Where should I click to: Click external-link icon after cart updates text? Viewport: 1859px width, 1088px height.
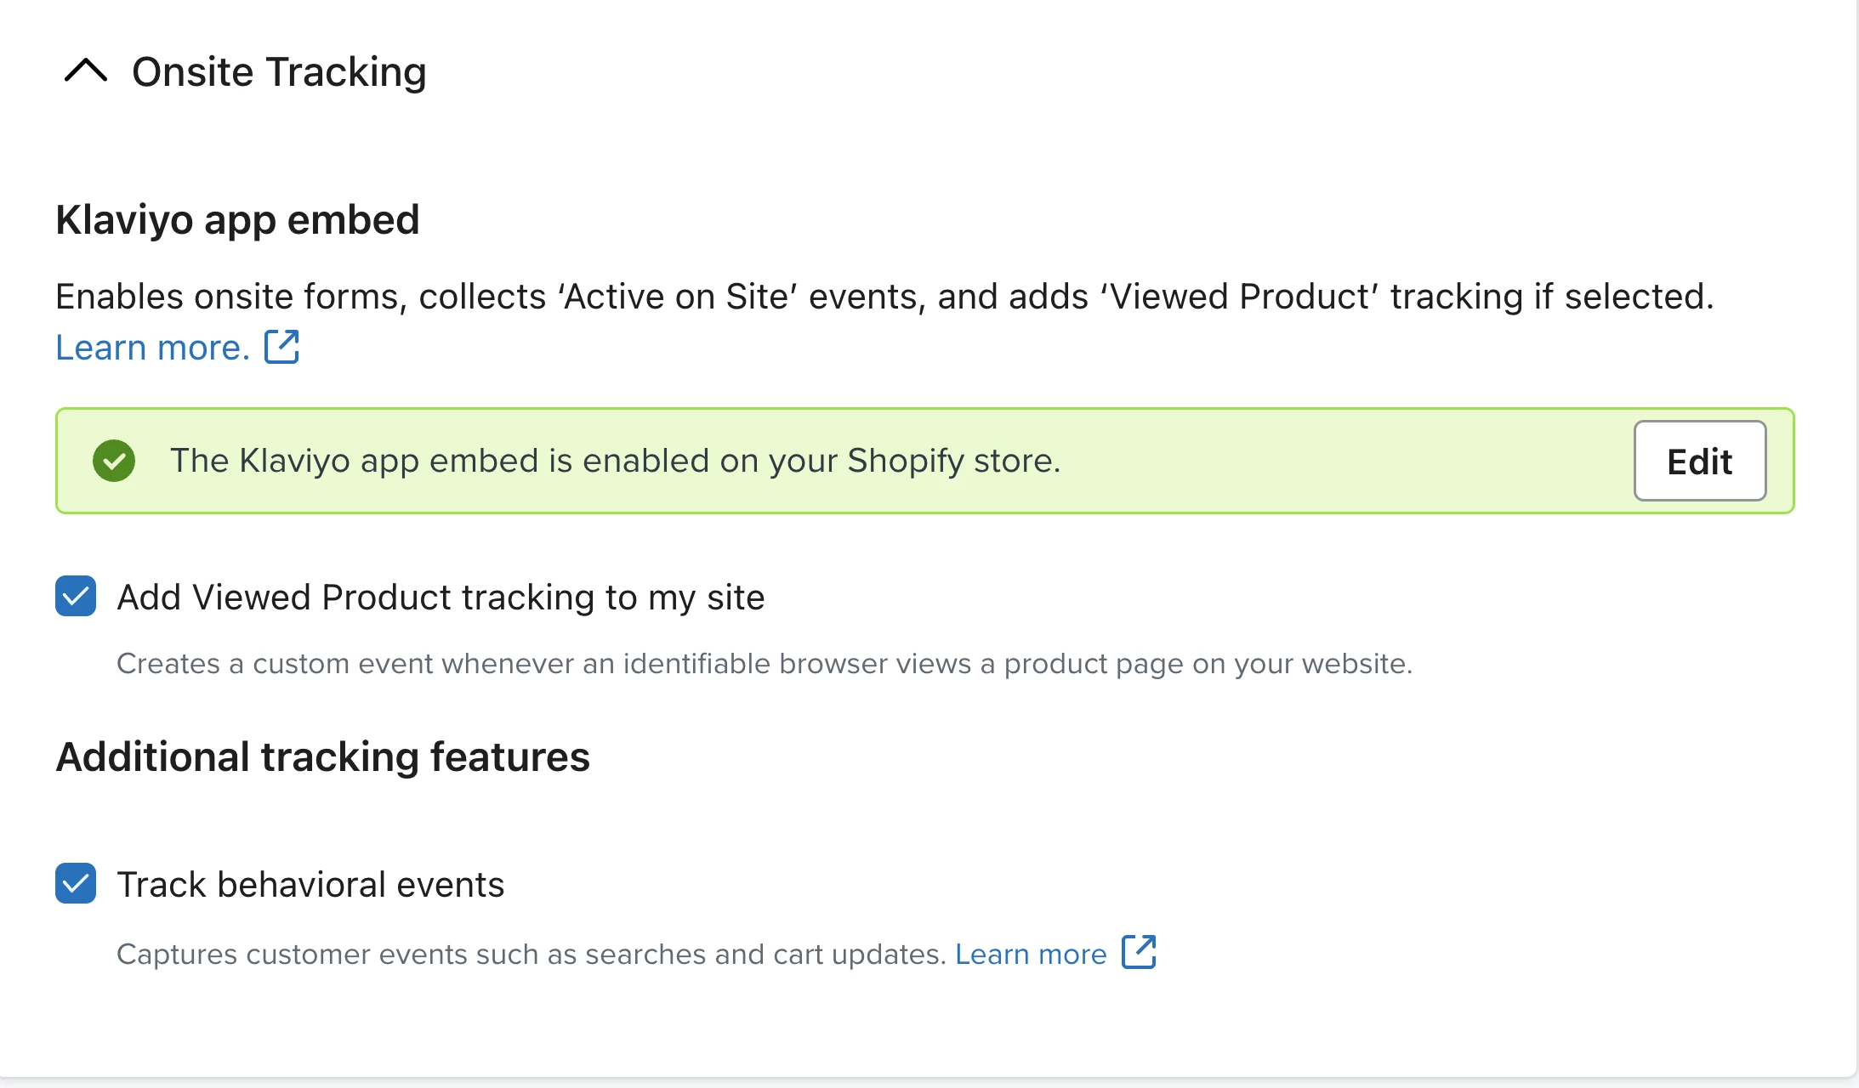1139,952
